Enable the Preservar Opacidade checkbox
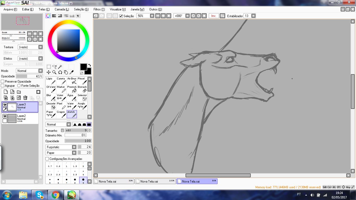 (3, 82)
